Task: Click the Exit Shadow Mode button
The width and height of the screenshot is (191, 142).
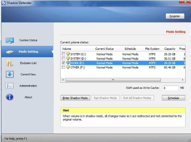Action: coord(106,98)
